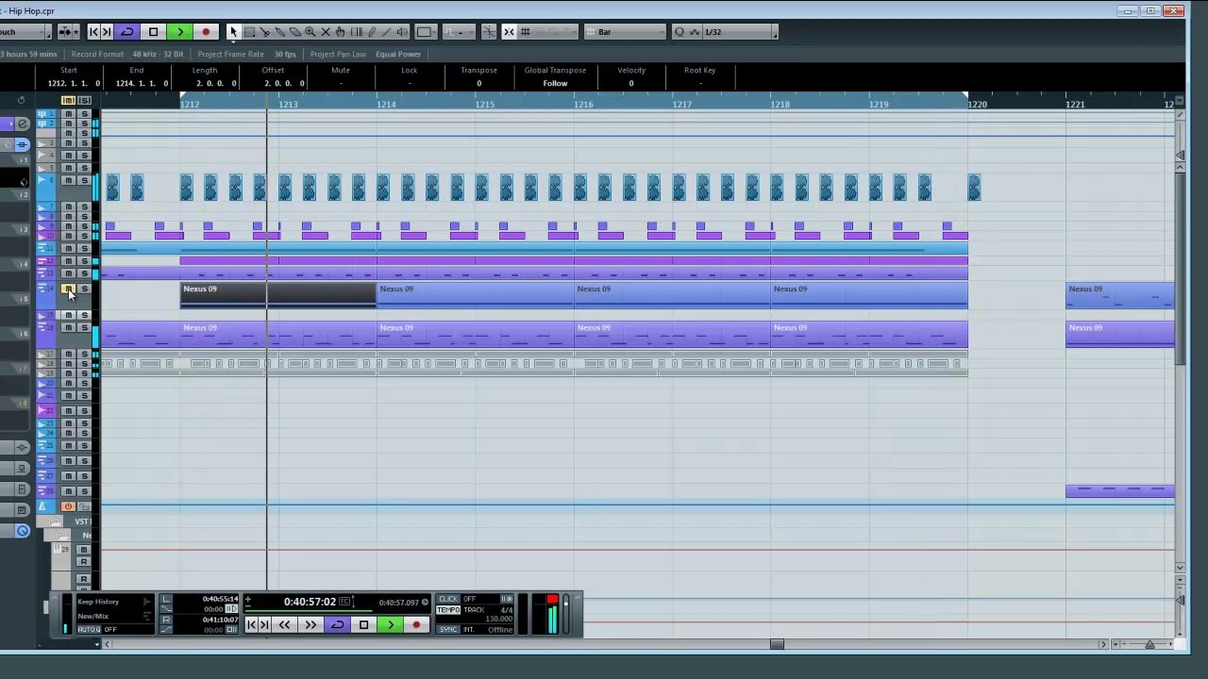Select the hand Time Warp tool
This screenshot has height=679, width=1208.
coord(341,32)
